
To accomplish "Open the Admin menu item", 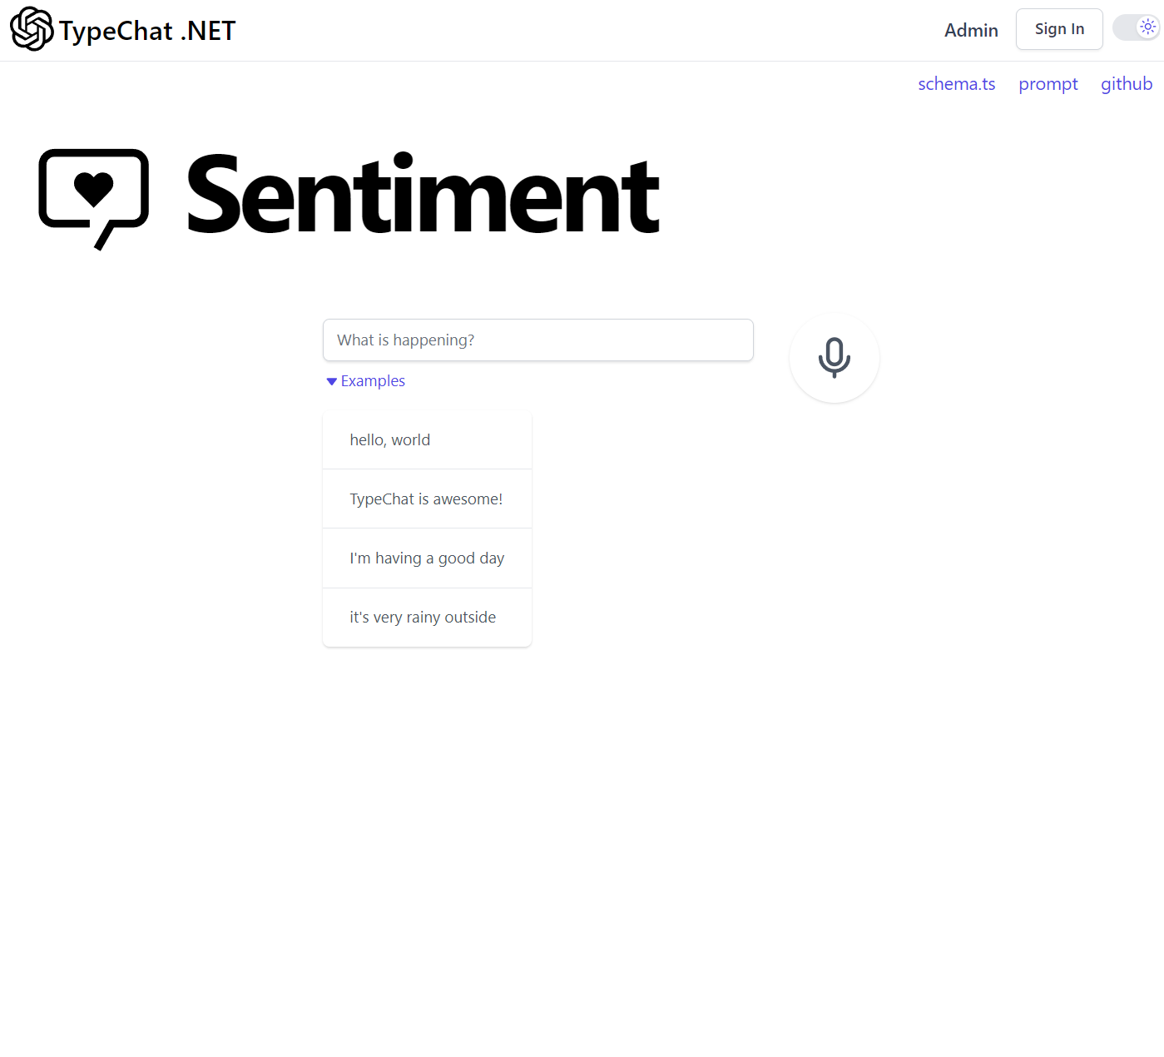I will [971, 30].
